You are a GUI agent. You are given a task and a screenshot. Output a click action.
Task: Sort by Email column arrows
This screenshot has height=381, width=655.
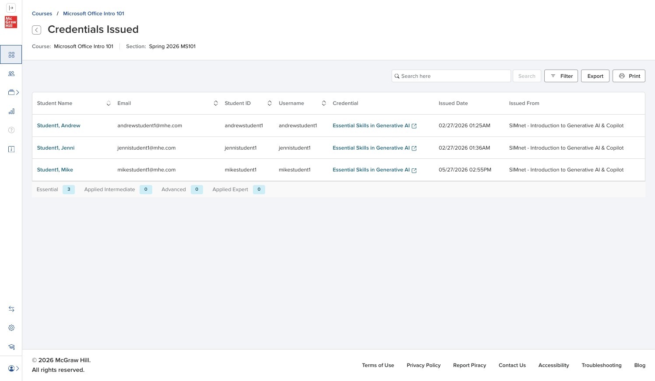click(x=216, y=103)
